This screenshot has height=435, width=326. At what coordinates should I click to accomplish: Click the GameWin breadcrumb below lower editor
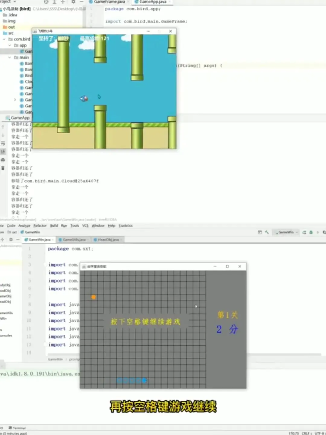pos(55,359)
